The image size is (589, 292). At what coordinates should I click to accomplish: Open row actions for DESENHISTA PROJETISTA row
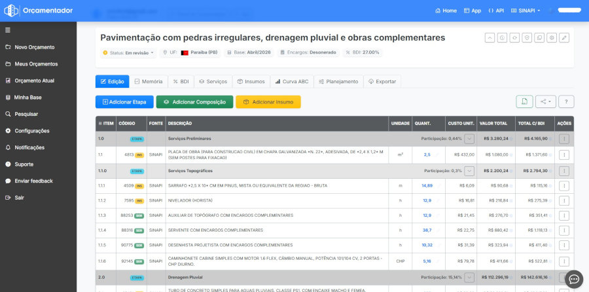click(564, 245)
